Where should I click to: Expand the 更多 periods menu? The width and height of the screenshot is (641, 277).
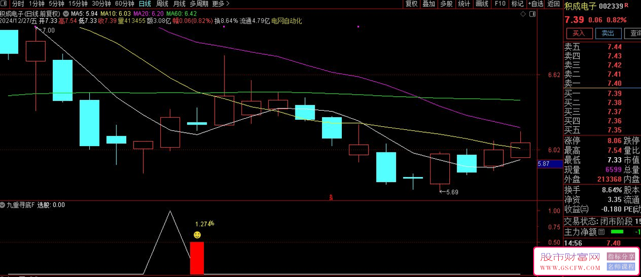[221, 3]
